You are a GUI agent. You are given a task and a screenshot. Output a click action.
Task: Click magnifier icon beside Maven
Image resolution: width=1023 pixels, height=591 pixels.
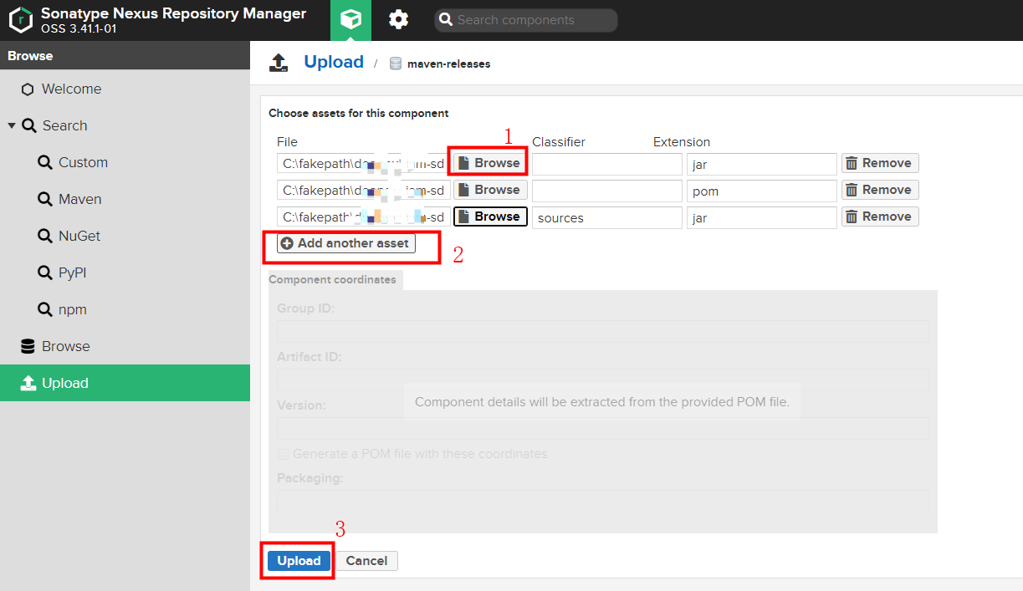pyautogui.click(x=45, y=199)
